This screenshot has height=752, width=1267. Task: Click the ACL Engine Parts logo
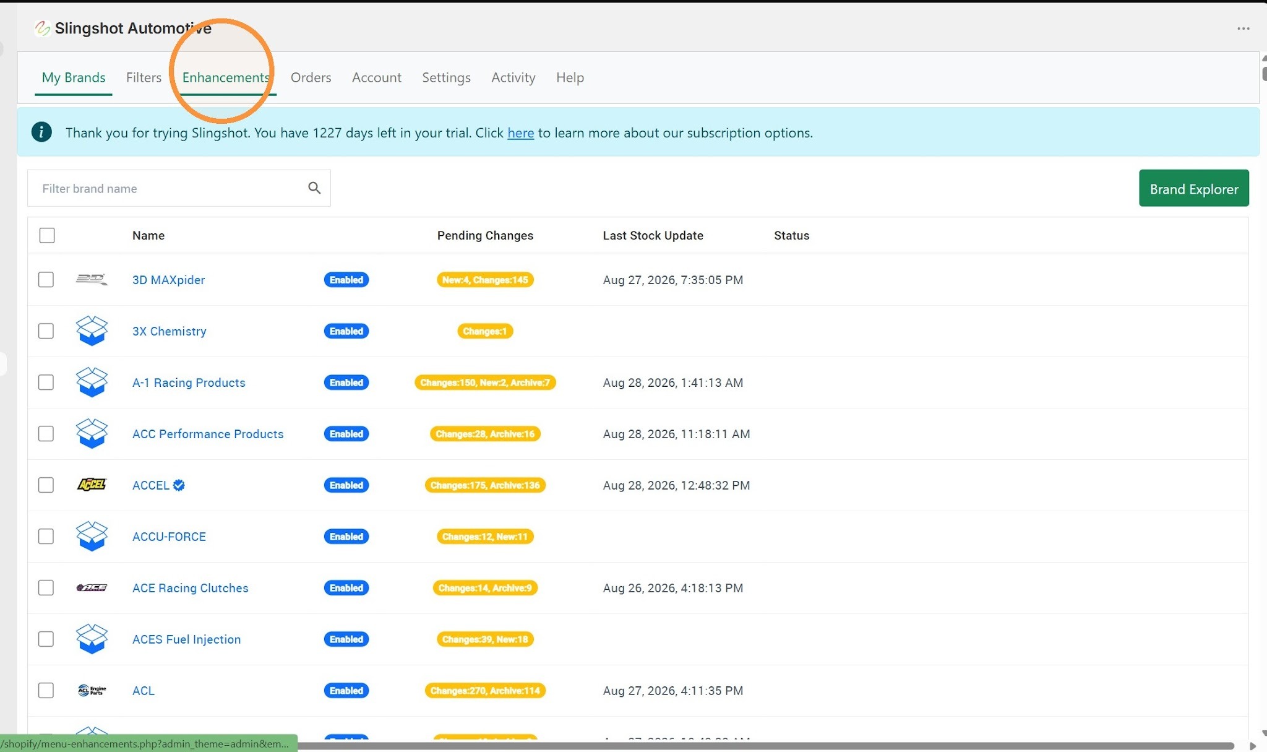coord(92,691)
